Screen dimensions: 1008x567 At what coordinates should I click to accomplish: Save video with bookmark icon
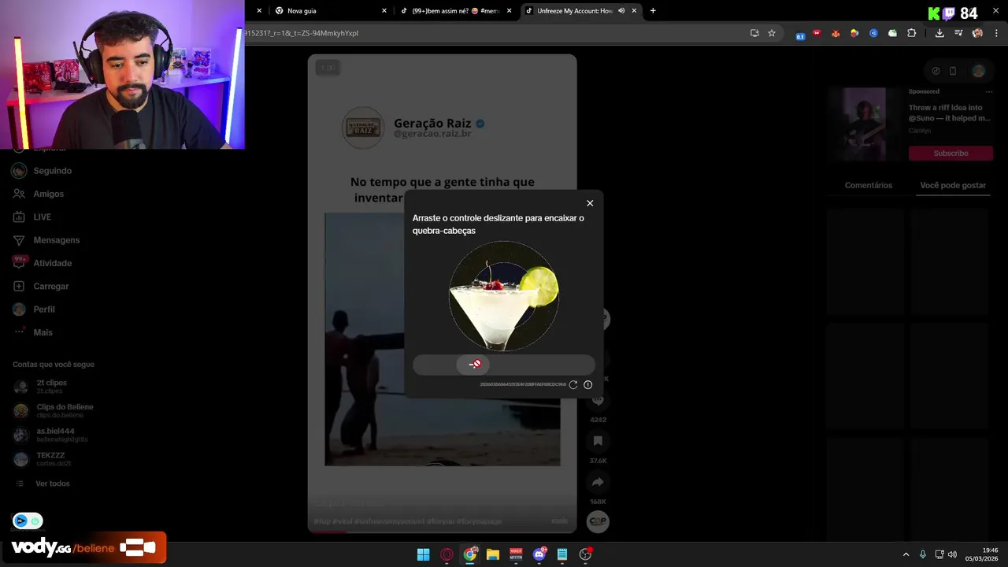click(x=598, y=441)
